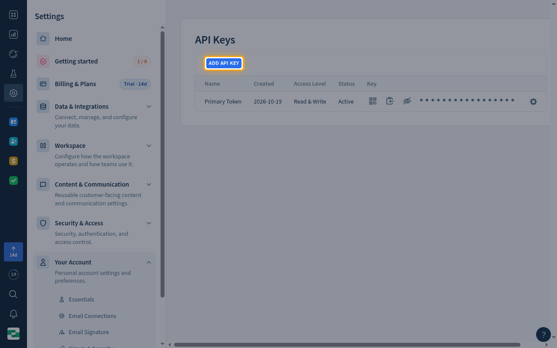
Task: Click the settings sidebar vertical scrollbar
Action: pos(163,164)
